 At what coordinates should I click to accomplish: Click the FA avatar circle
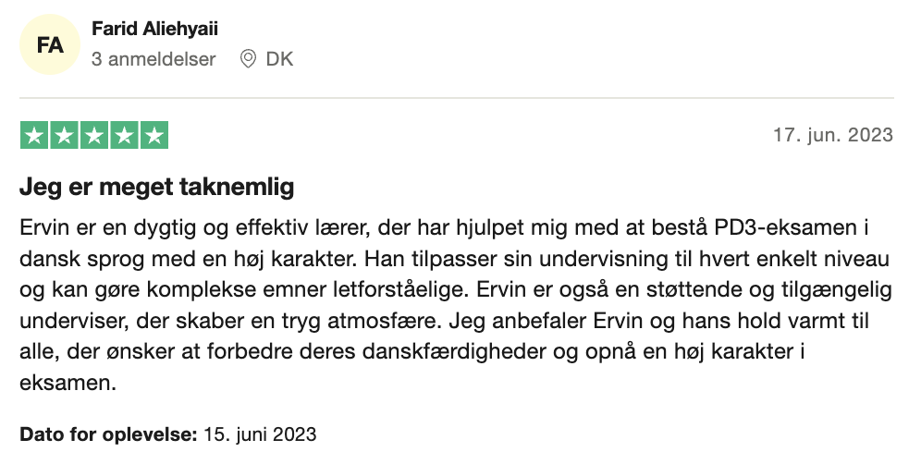point(49,44)
